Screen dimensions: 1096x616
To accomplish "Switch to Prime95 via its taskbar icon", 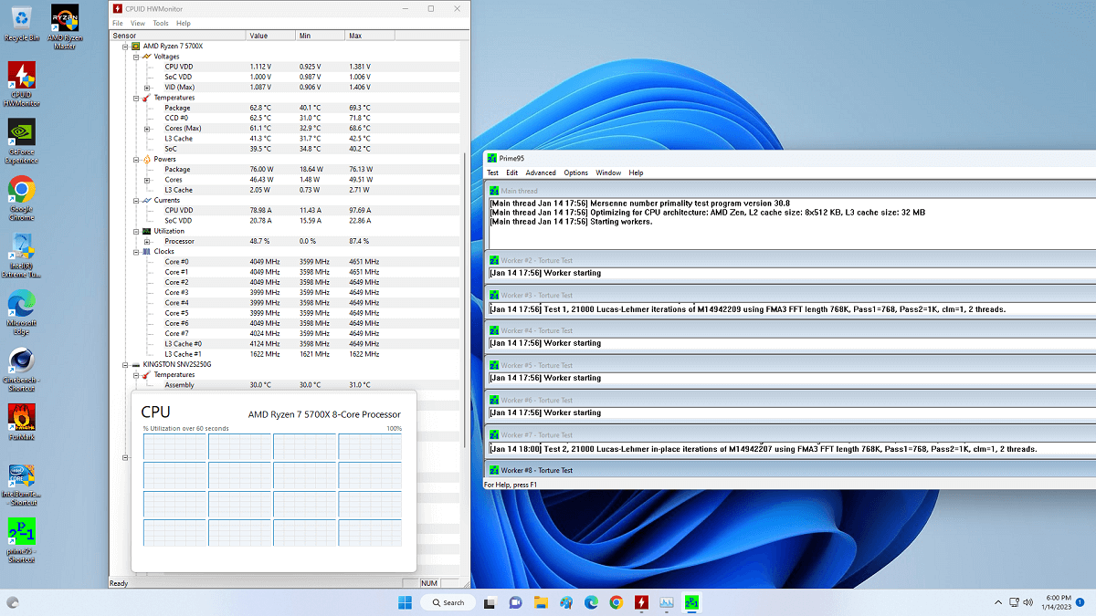I will coord(691,602).
